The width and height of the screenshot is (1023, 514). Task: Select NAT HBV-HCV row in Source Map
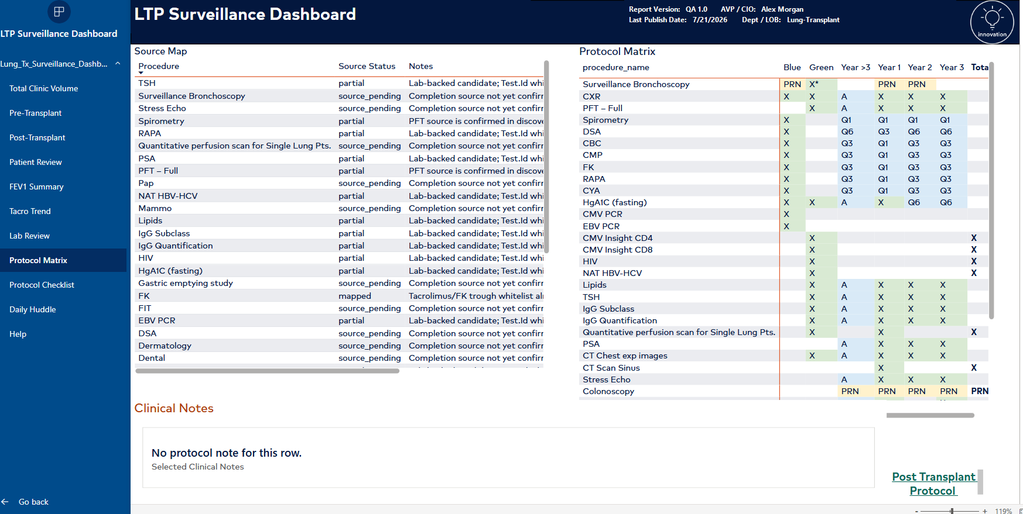click(x=340, y=196)
